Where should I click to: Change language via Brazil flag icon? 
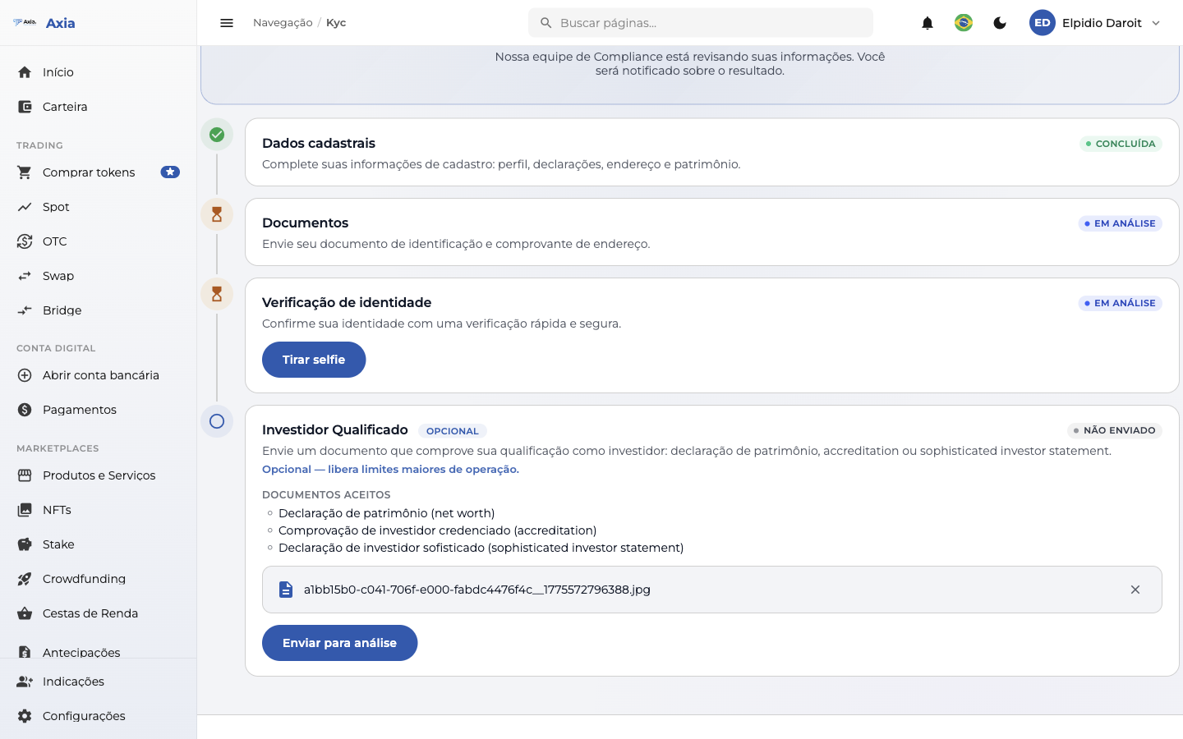click(x=964, y=23)
